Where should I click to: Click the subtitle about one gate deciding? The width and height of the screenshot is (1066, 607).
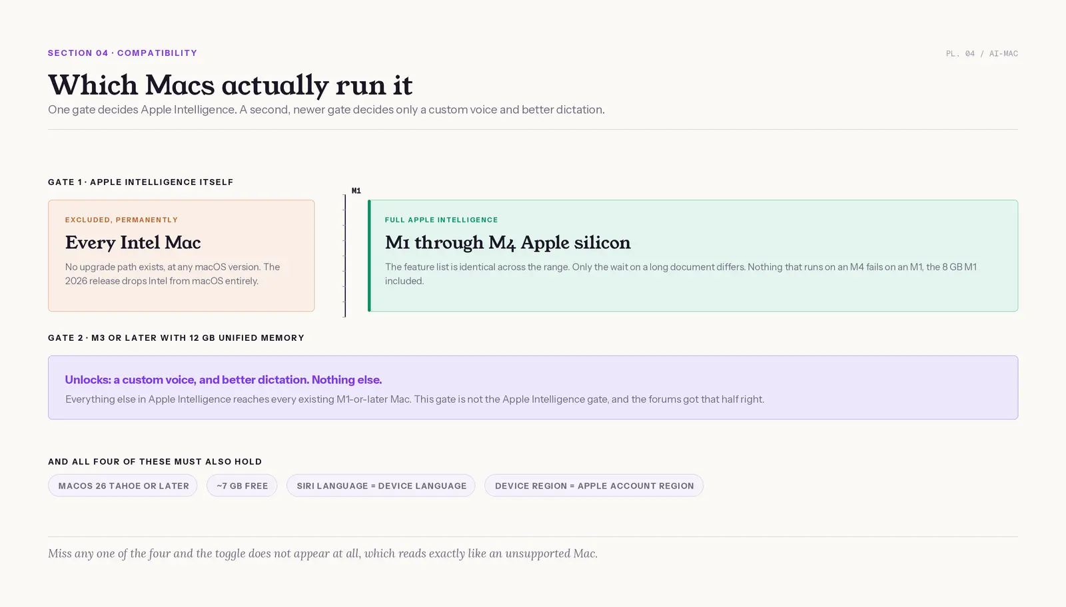click(326, 109)
